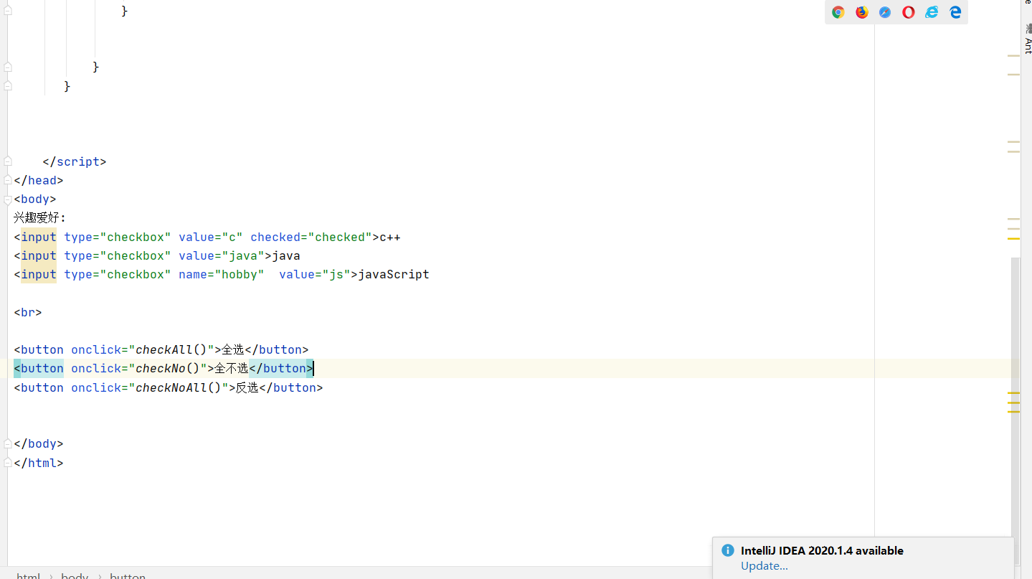Open the page preview in Edge
This screenshot has width=1032, height=579.
955,12
